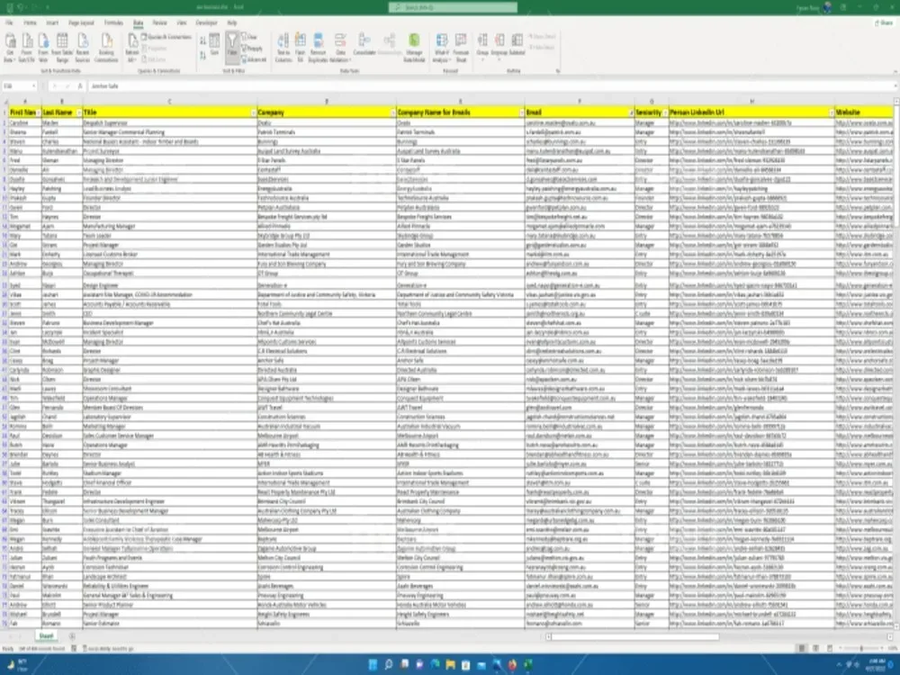Viewport: 900px width, 675px height.
Task: Switch to the Home tab
Action: point(30,23)
